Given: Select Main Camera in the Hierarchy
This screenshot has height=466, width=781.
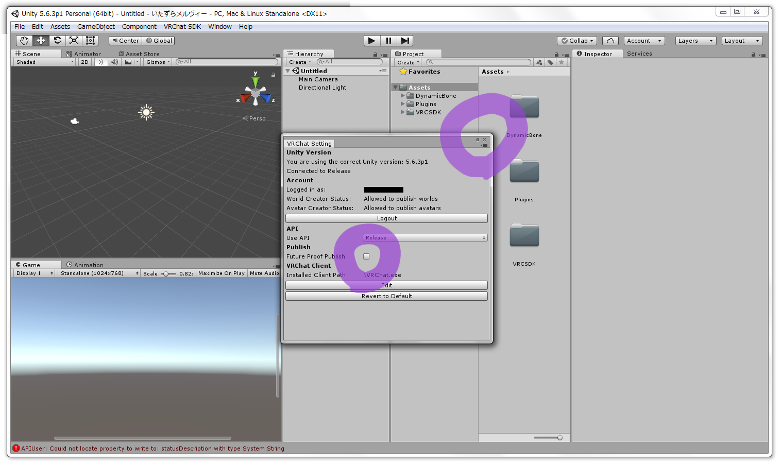Looking at the screenshot, I should point(318,79).
